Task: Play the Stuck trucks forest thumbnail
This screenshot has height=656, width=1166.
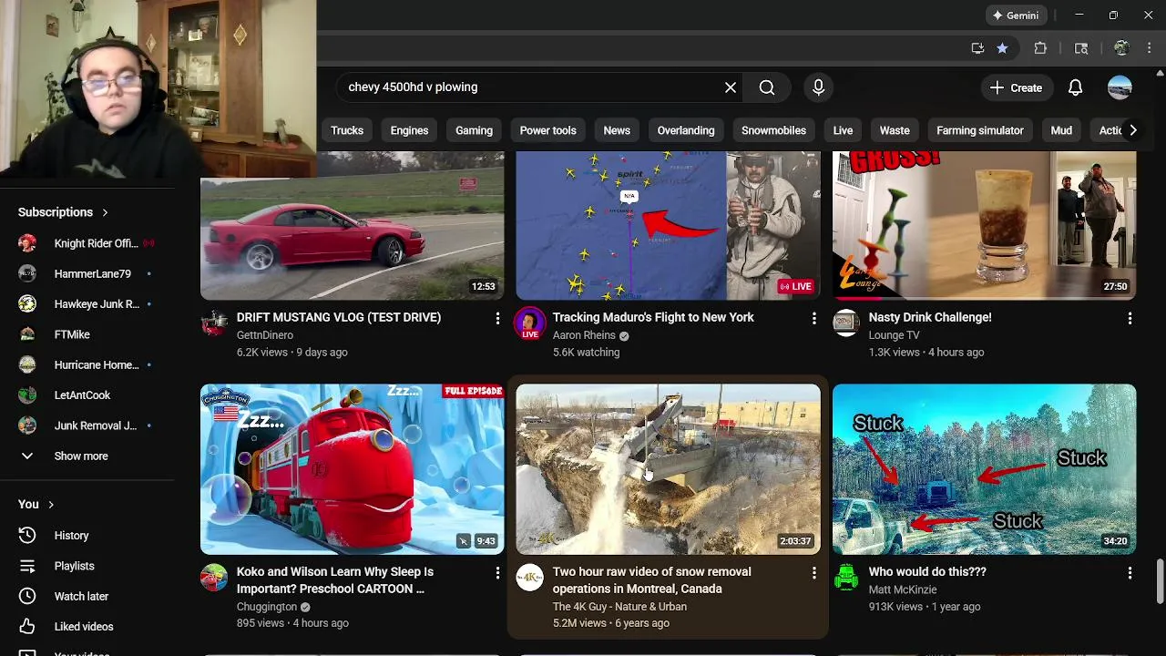Action: tap(984, 469)
